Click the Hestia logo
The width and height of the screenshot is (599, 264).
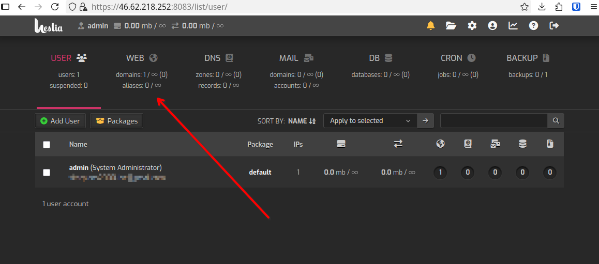(x=49, y=26)
